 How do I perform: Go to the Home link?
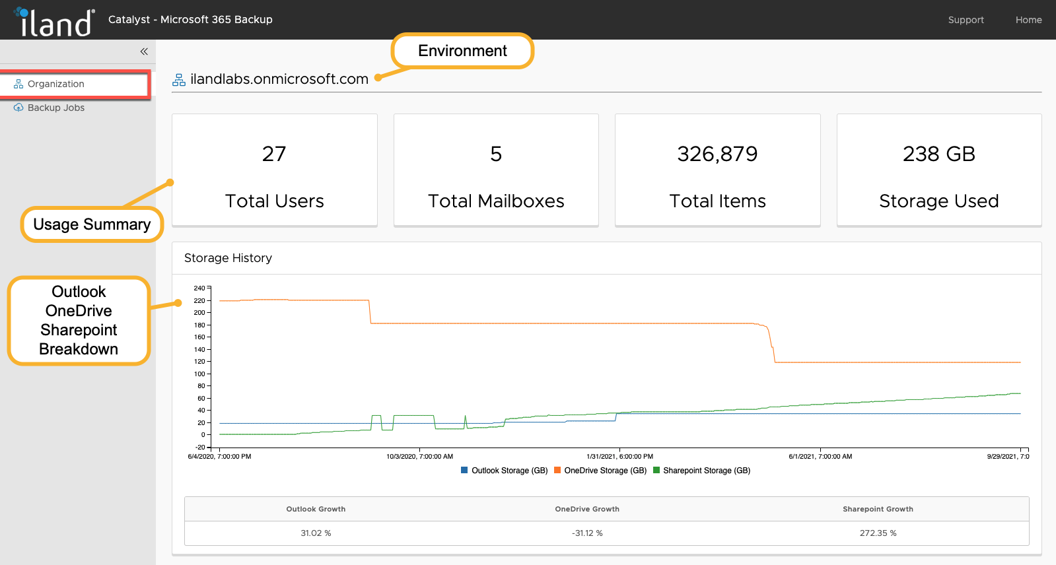1028,20
